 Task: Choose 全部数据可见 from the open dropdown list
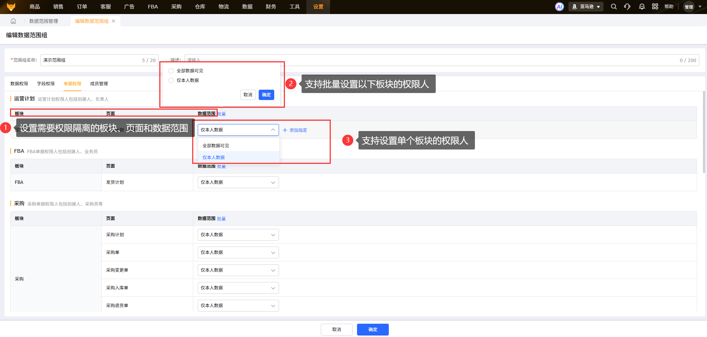tap(216, 146)
